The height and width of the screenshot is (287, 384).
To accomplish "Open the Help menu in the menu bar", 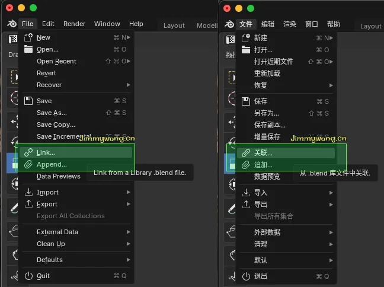I will (x=136, y=24).
